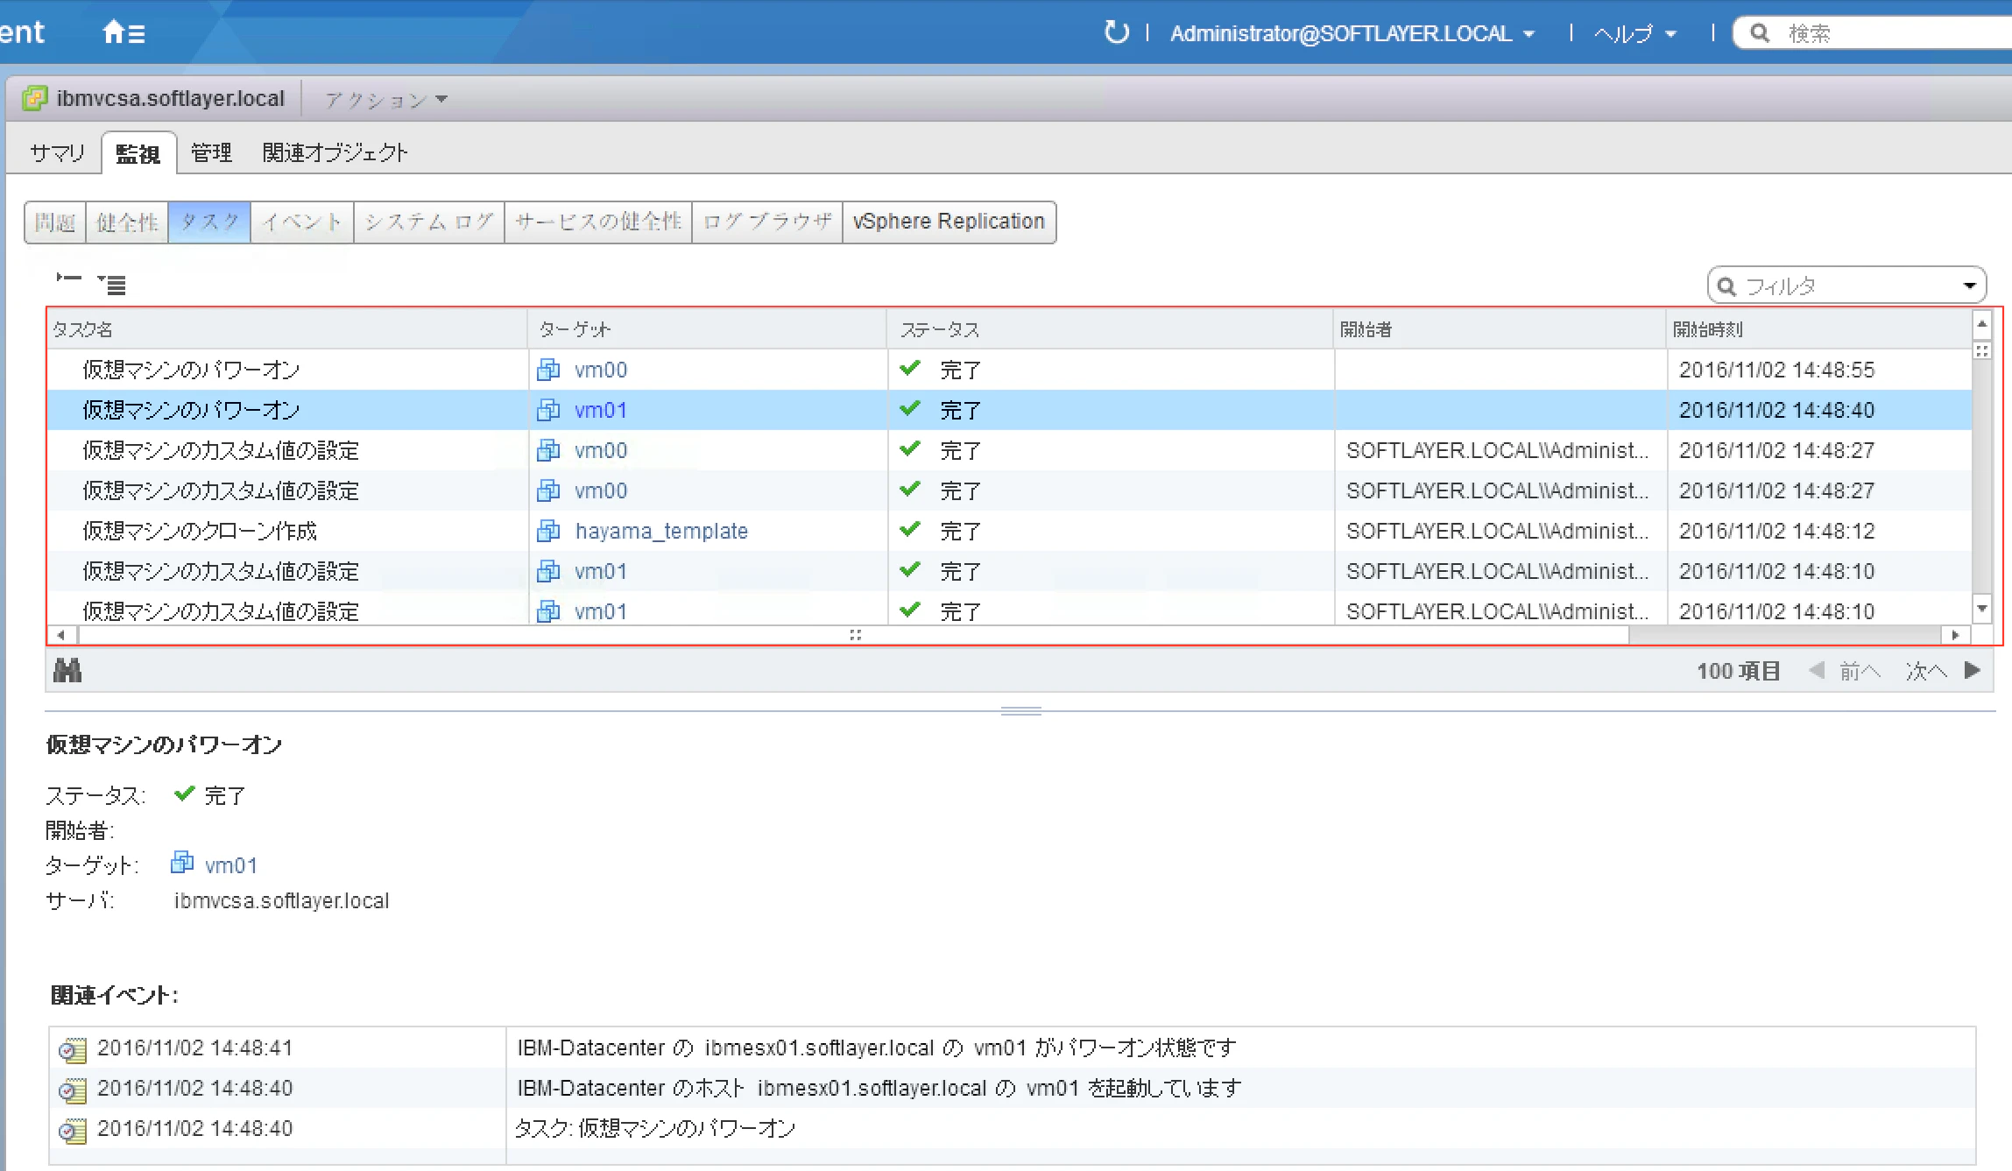Image resolution: width=2012 pixels, height=1171 pixels.
Task: Refresh the client using the circular arrow icon
Action: (1116, 32)
